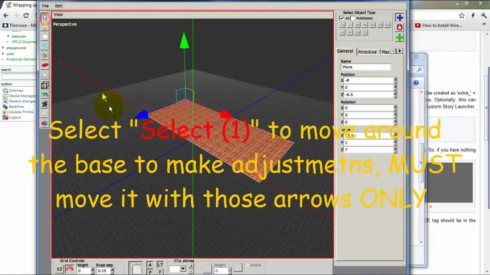Reload the browser page
This screenshot has width=490, height=275.
click(26, 16)
